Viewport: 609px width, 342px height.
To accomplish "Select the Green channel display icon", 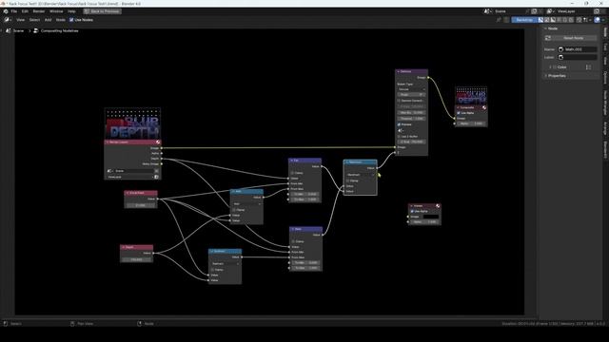I will coord(565,20).
